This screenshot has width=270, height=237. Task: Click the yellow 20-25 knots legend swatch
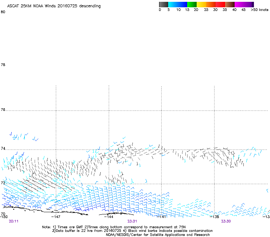[201, 4]
